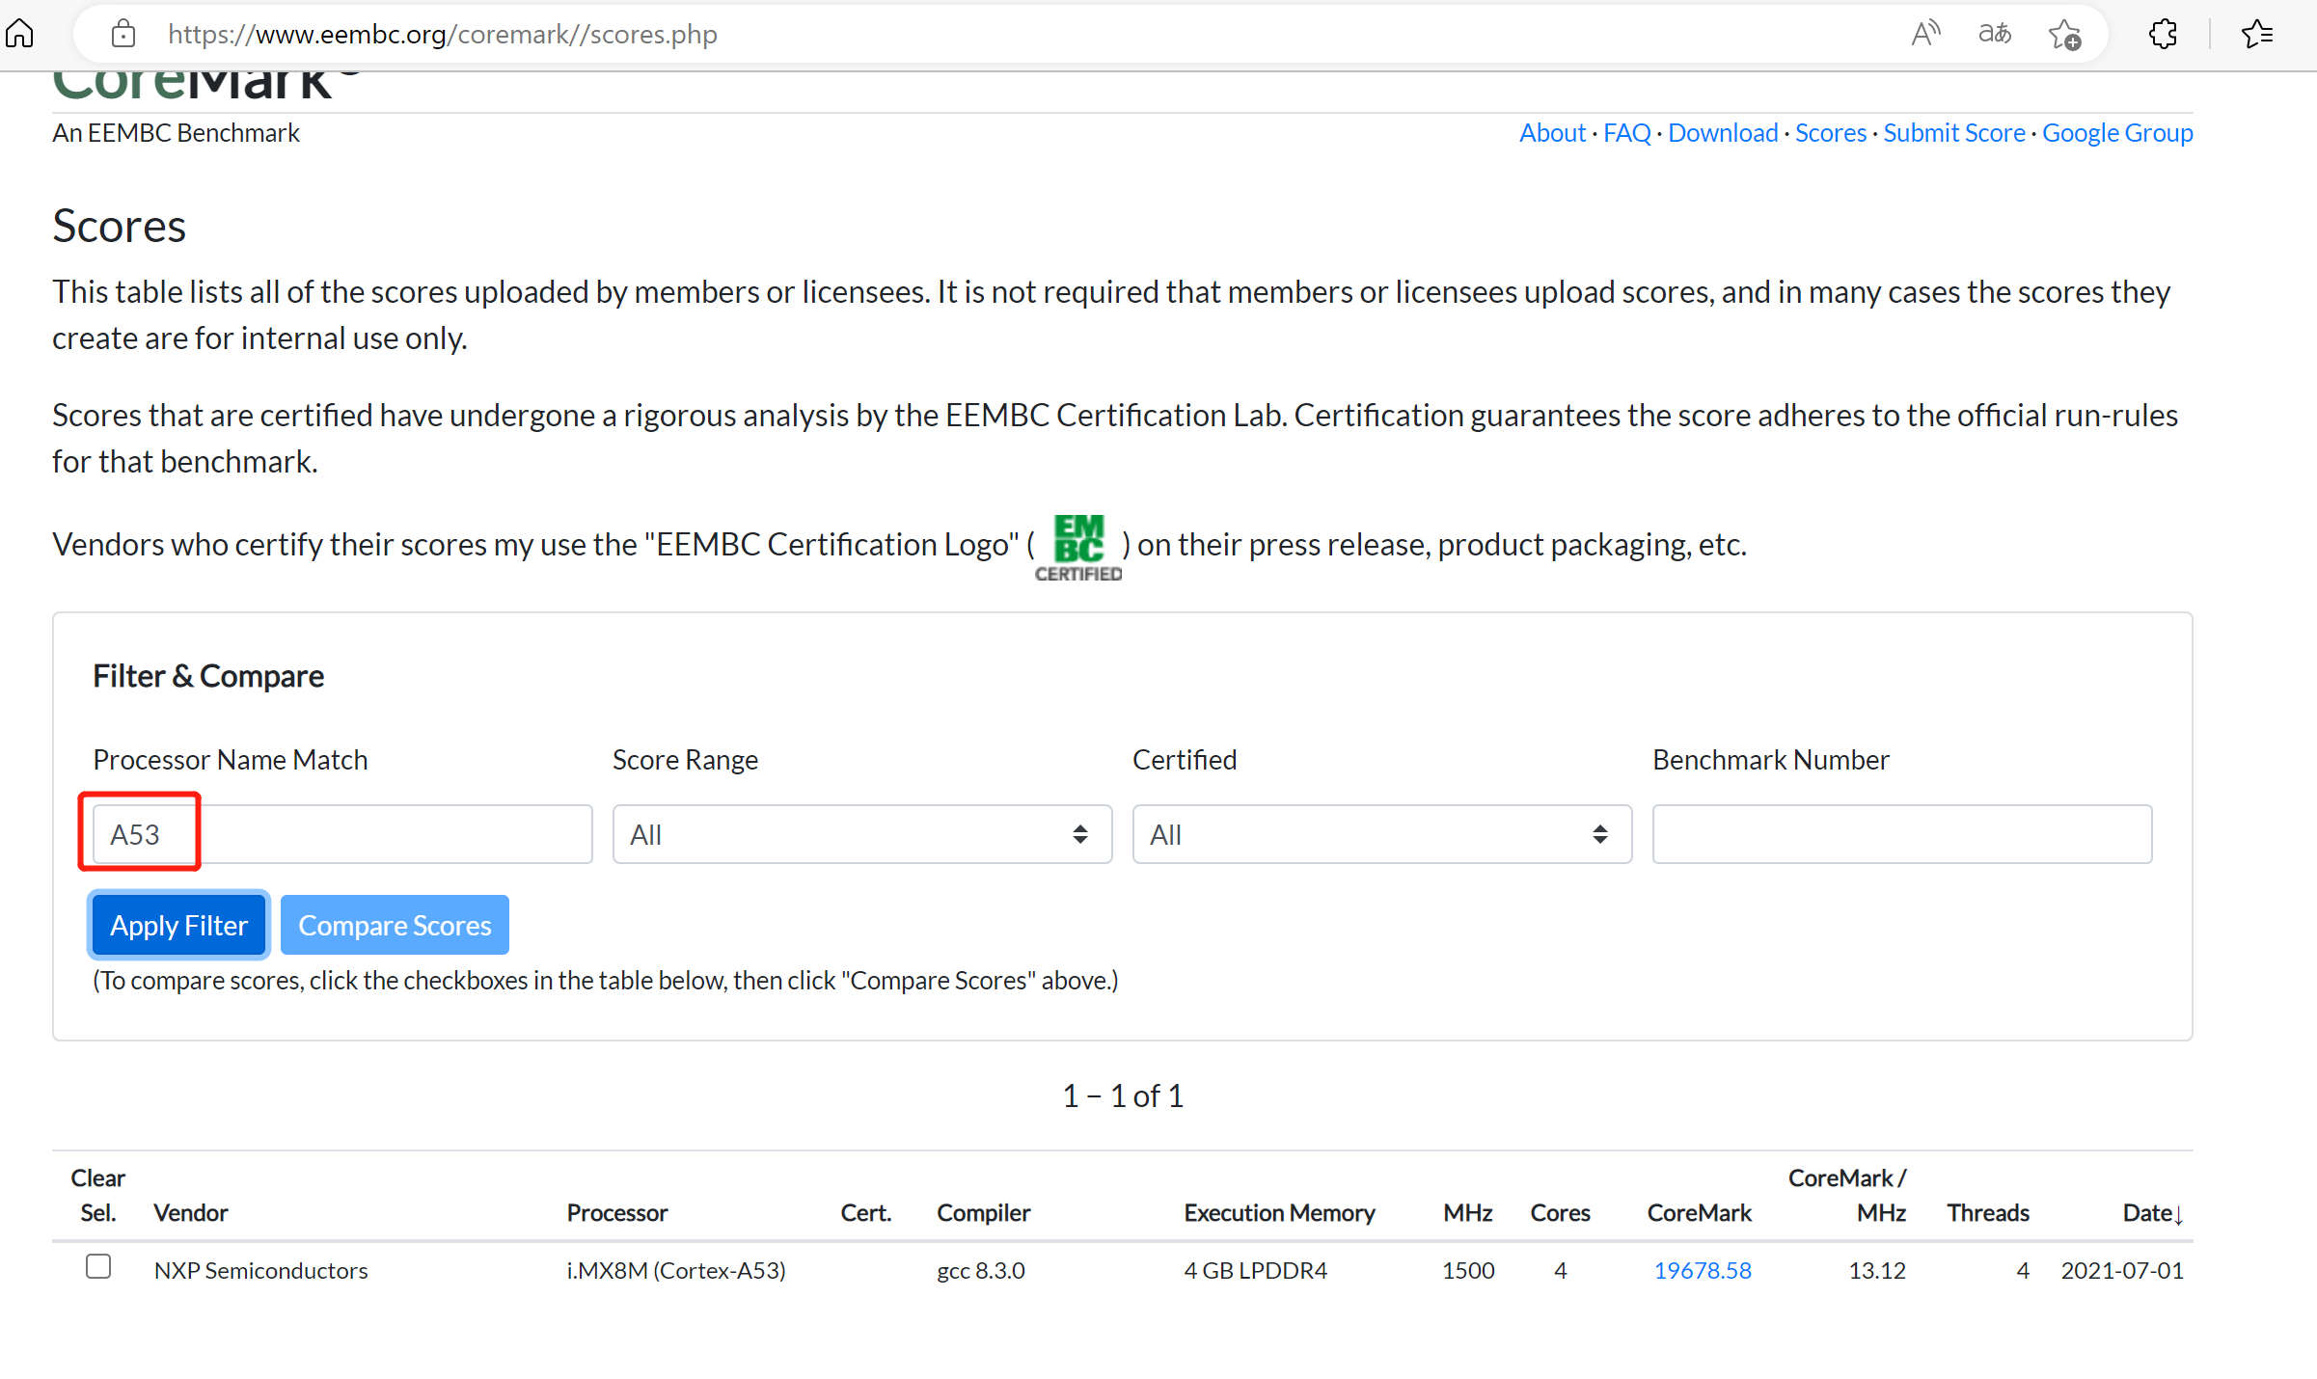This screenshot has height=1379, width=2317.
Task: Open the Extensions puzzle icon
Action: [x=2163, y=34]
